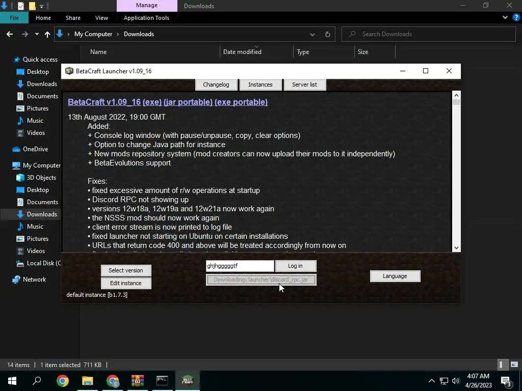Go back in File Explorer
522x391 pixels.
10,34
